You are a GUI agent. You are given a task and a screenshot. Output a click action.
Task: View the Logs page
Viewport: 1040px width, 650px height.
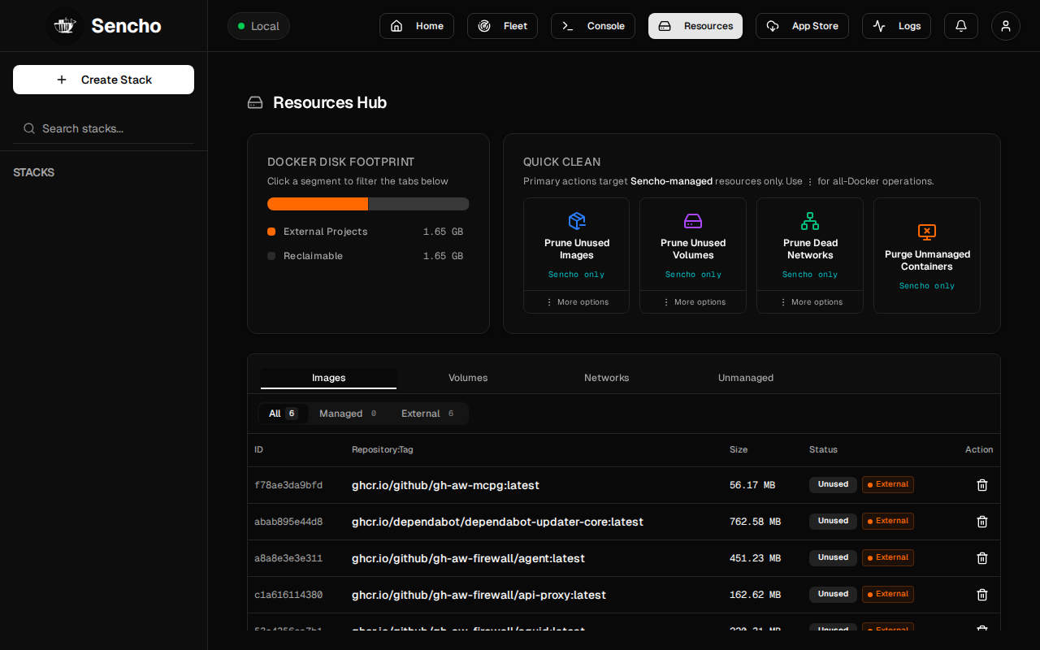[896, 26]
